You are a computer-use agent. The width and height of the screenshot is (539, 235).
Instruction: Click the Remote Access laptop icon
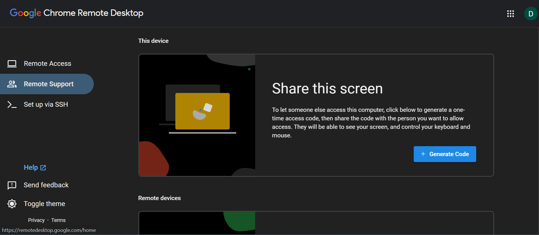point(12,64)
